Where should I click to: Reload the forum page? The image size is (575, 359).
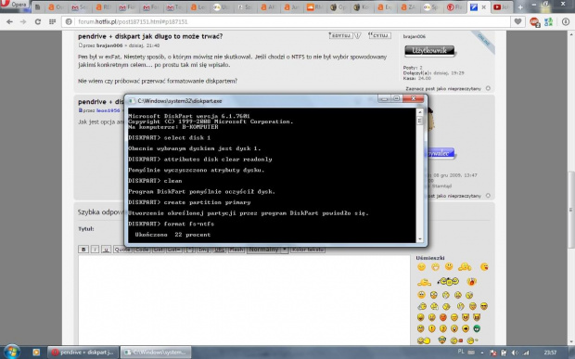point(38,21)
